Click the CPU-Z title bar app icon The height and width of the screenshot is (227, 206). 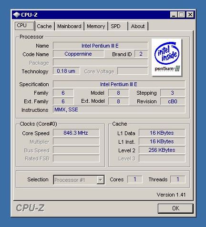(16, 15)
